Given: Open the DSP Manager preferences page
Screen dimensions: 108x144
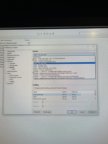Looking at the screenshot, I should [x=14, y=65].
